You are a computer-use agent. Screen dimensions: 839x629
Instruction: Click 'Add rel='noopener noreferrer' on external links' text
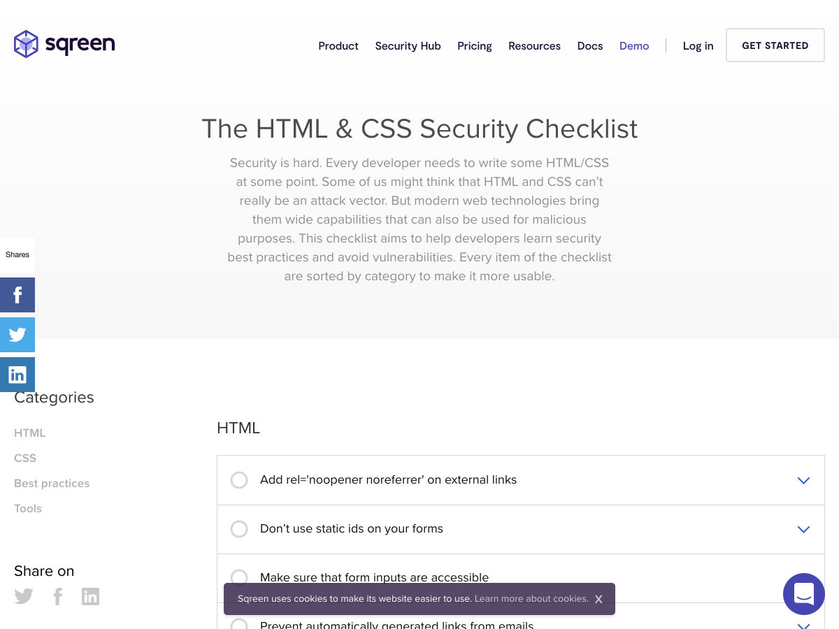388,480
